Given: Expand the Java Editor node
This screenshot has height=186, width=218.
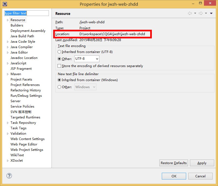Looking at the screenshot, I should click(8, 53).
